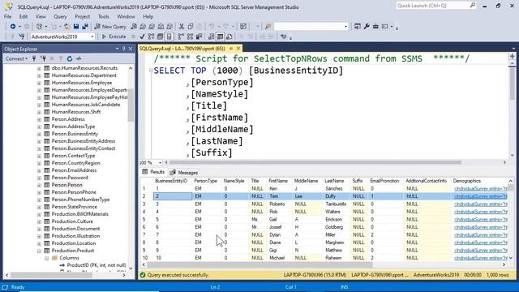The image size is (519, 292).
Task: Open the Window menu
Action: pos(126,16)
